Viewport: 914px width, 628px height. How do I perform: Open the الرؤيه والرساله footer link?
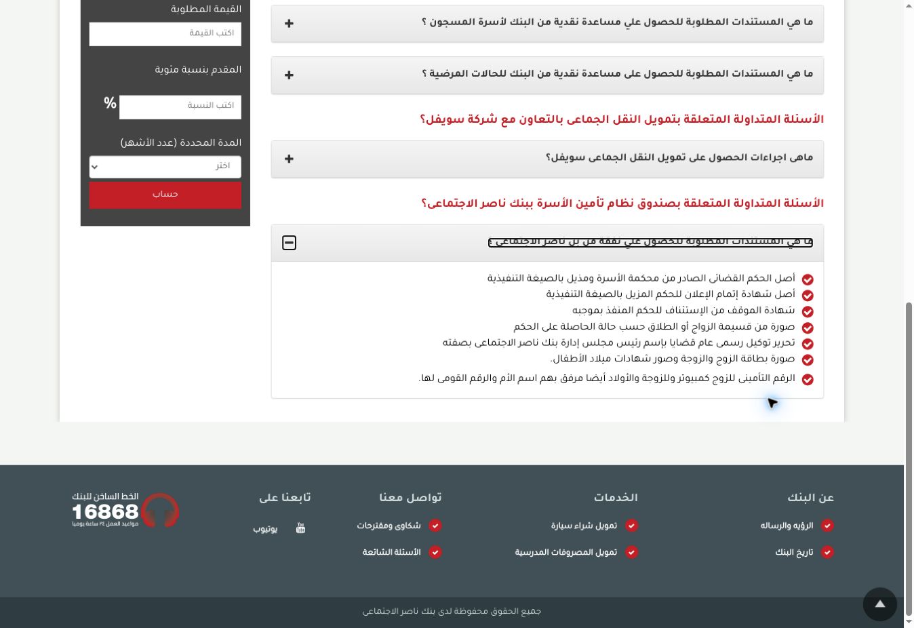click(x=787, y=526)
